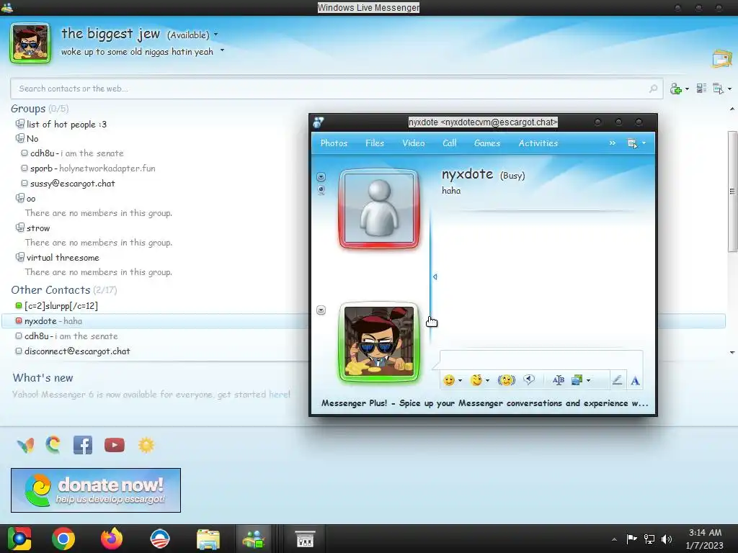Collapse the 'list of hot people :3' group

tap(19, 124)
